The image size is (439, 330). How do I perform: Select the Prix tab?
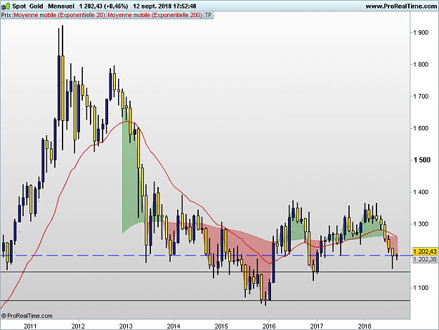(x=6, y=15)
